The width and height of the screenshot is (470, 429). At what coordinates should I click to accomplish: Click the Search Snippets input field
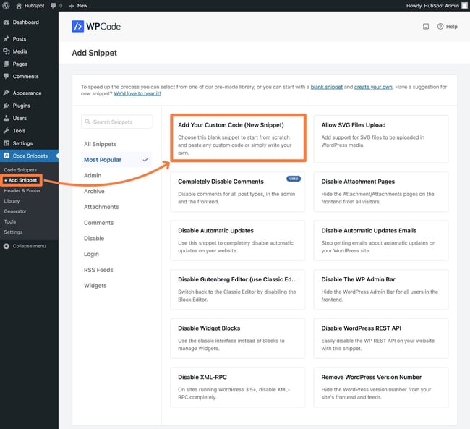[117, 122]
